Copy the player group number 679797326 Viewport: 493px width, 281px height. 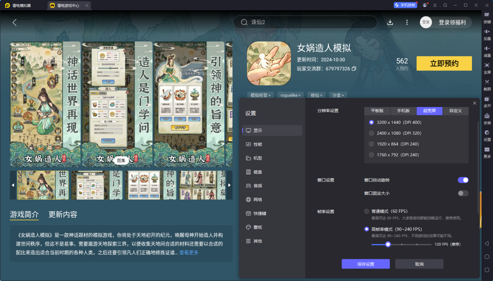click(x=354, y=68)
